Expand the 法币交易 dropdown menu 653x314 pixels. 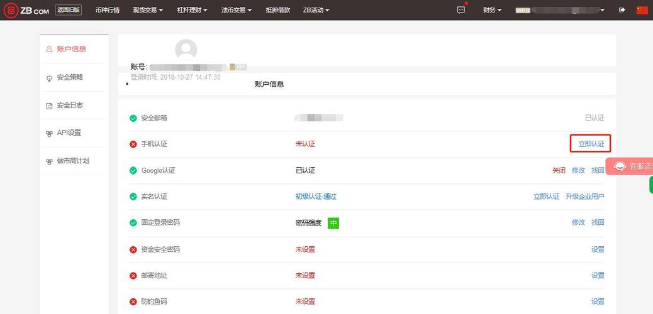[237, 10]
